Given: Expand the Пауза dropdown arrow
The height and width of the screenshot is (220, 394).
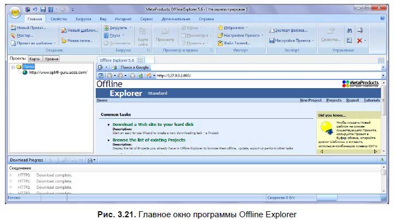Looking at the screenshot, I should pyautogui.click(x=123, y=36).
